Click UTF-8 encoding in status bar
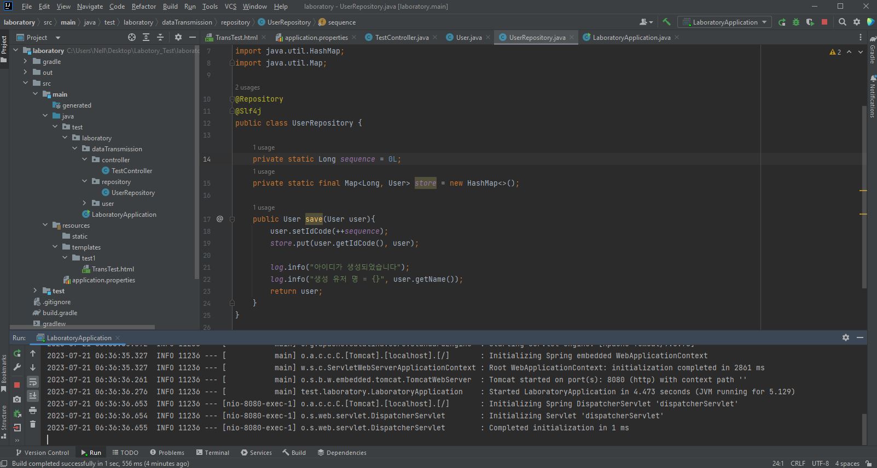 [x=820, y=463]
